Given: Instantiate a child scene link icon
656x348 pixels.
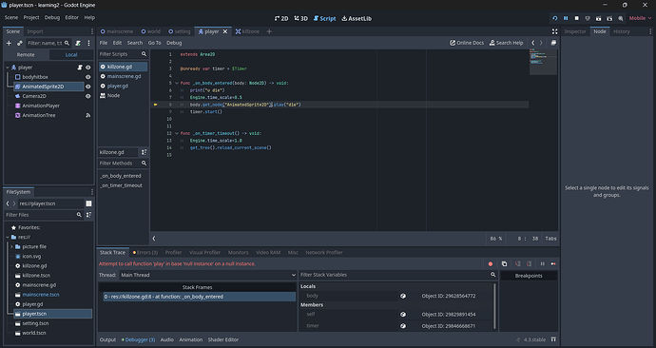Looking at the screenshot, I should point(19,43).
